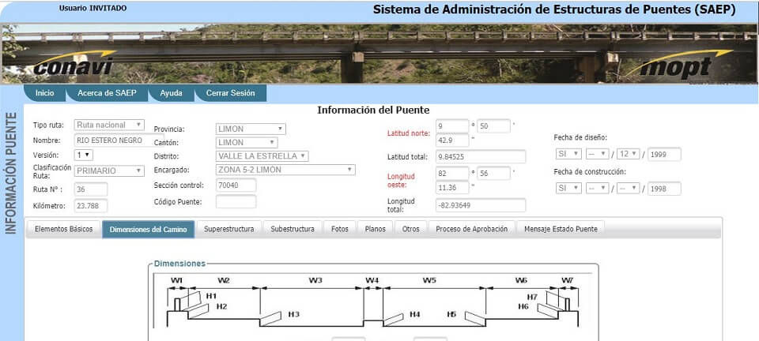Click the W5 label in the diagram
This screenshot has width=759, height=341.
[429, 280]
